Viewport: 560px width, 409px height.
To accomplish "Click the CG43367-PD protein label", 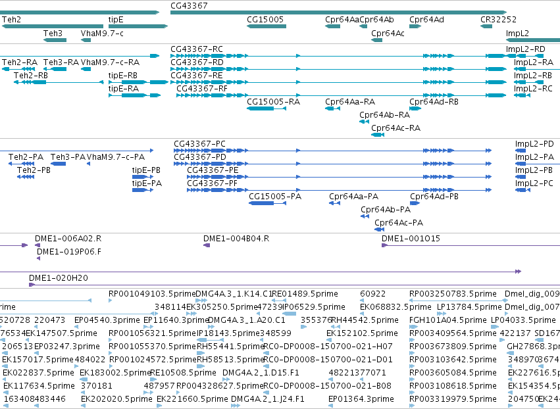I will pyautogui.click(x=200, y=157).
